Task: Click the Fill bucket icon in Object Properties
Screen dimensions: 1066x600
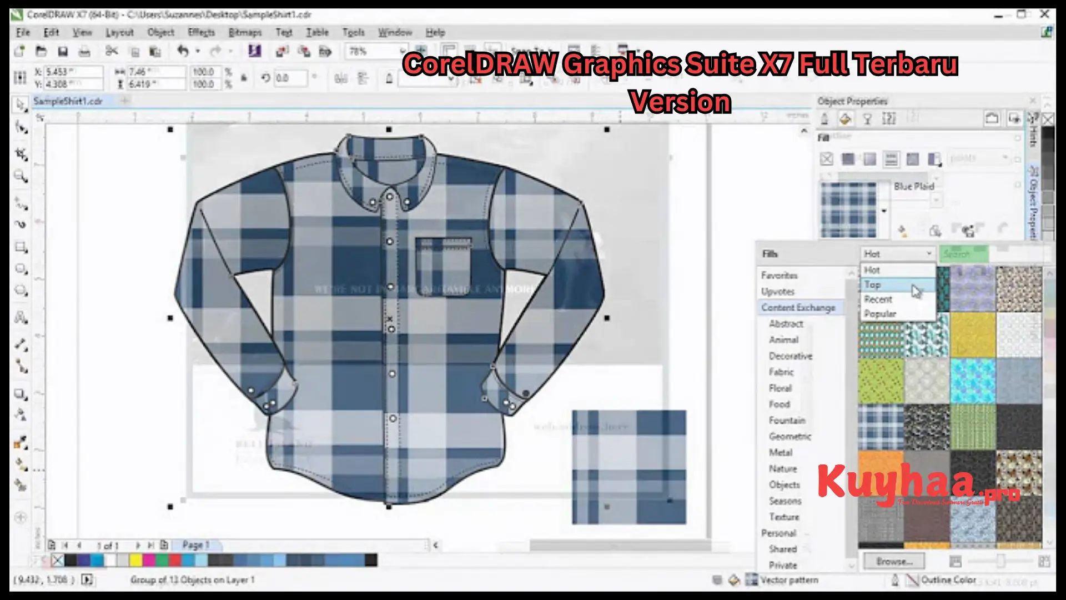Action: point(844,118)
